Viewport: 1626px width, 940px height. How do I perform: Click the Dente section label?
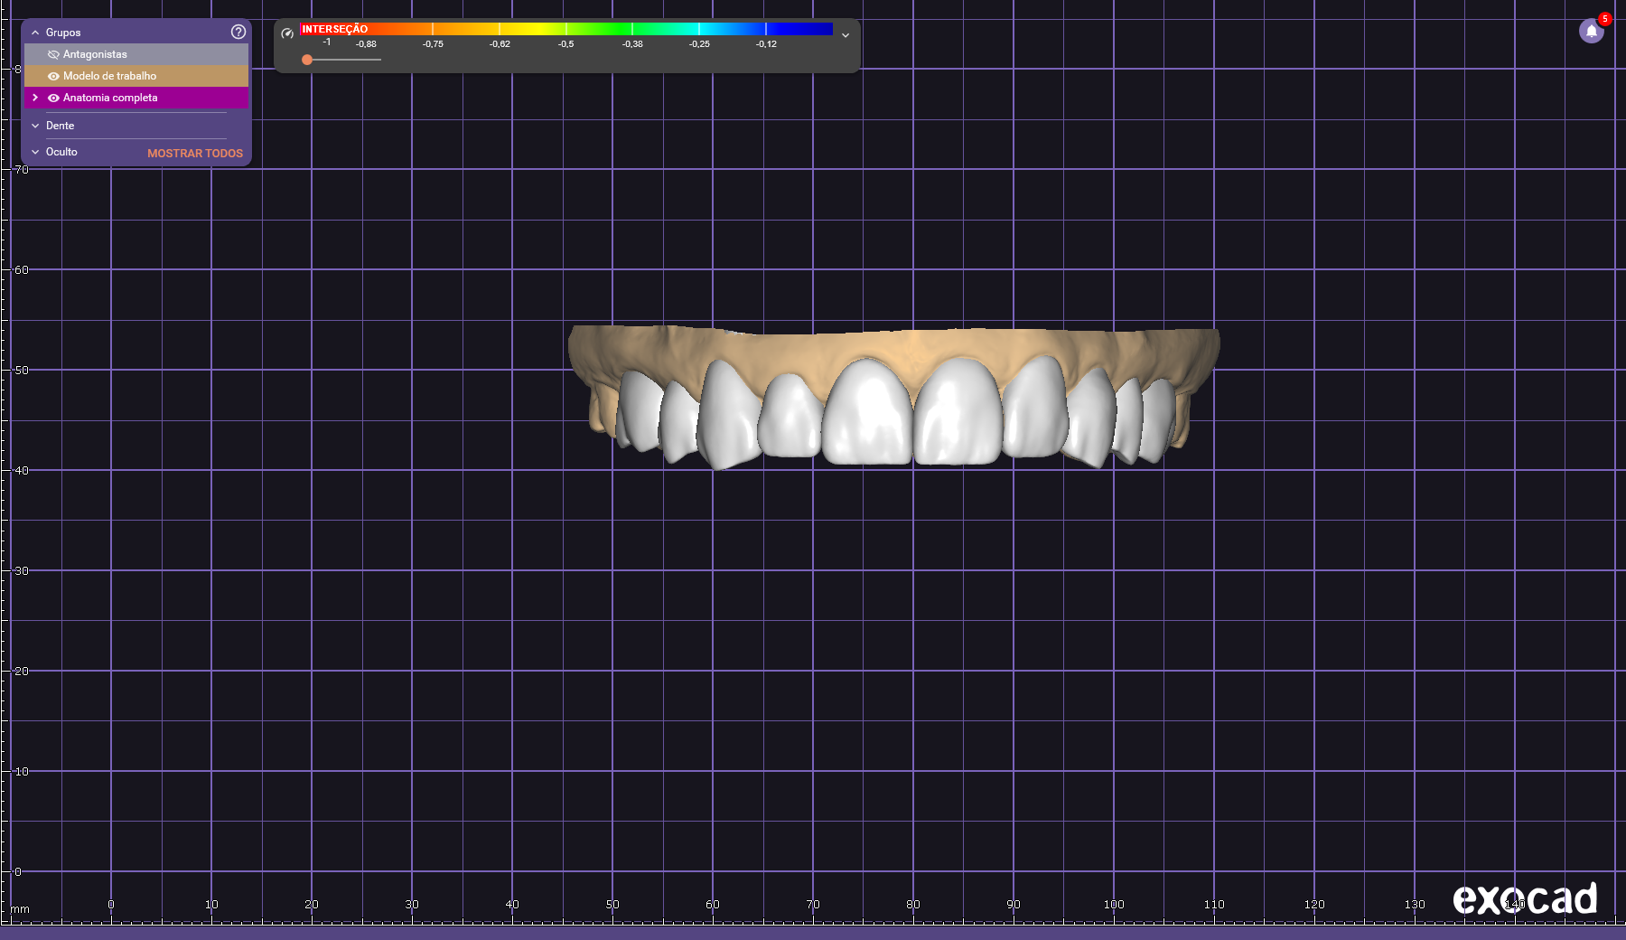[x=61, y=126]
